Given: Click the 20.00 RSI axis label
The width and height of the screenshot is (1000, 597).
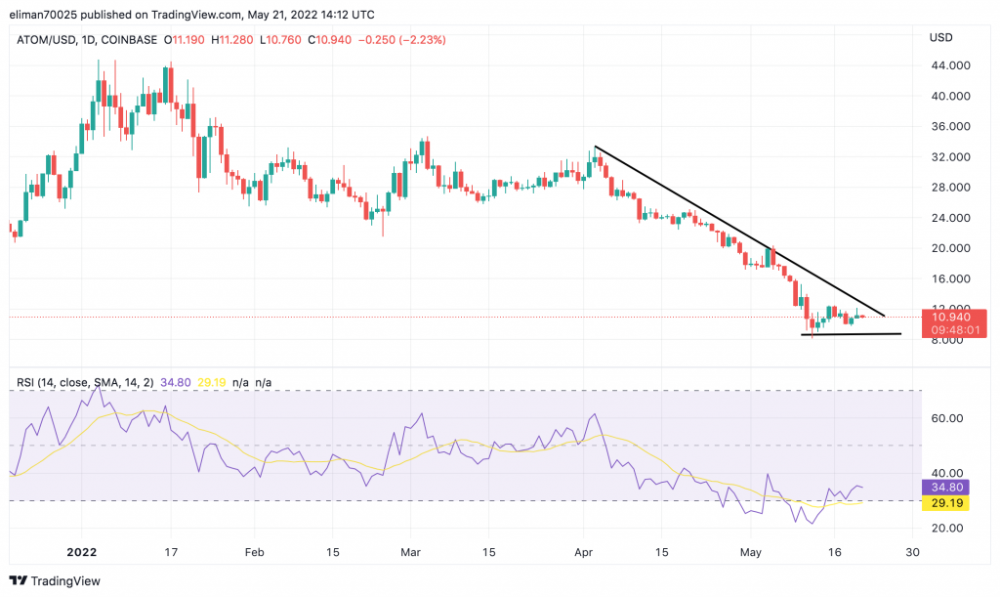Looking at the screenshot, I should pos(947,528).
